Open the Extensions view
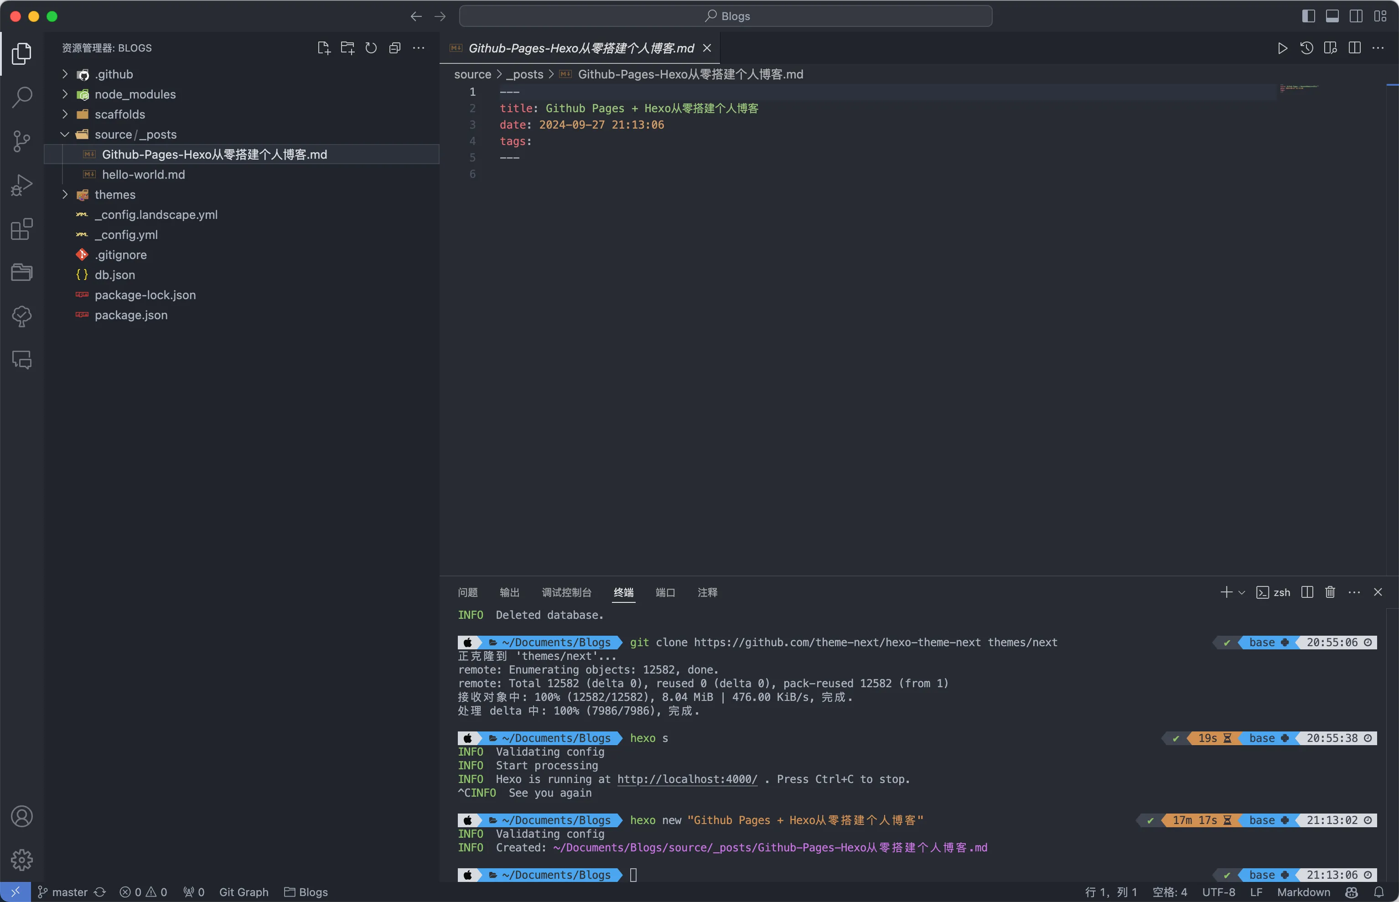Viewport: 1399px width, 902px height. tap(22, 229)
